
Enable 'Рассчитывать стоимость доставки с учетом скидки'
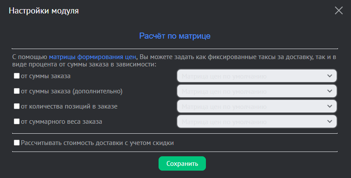(17, 142)
